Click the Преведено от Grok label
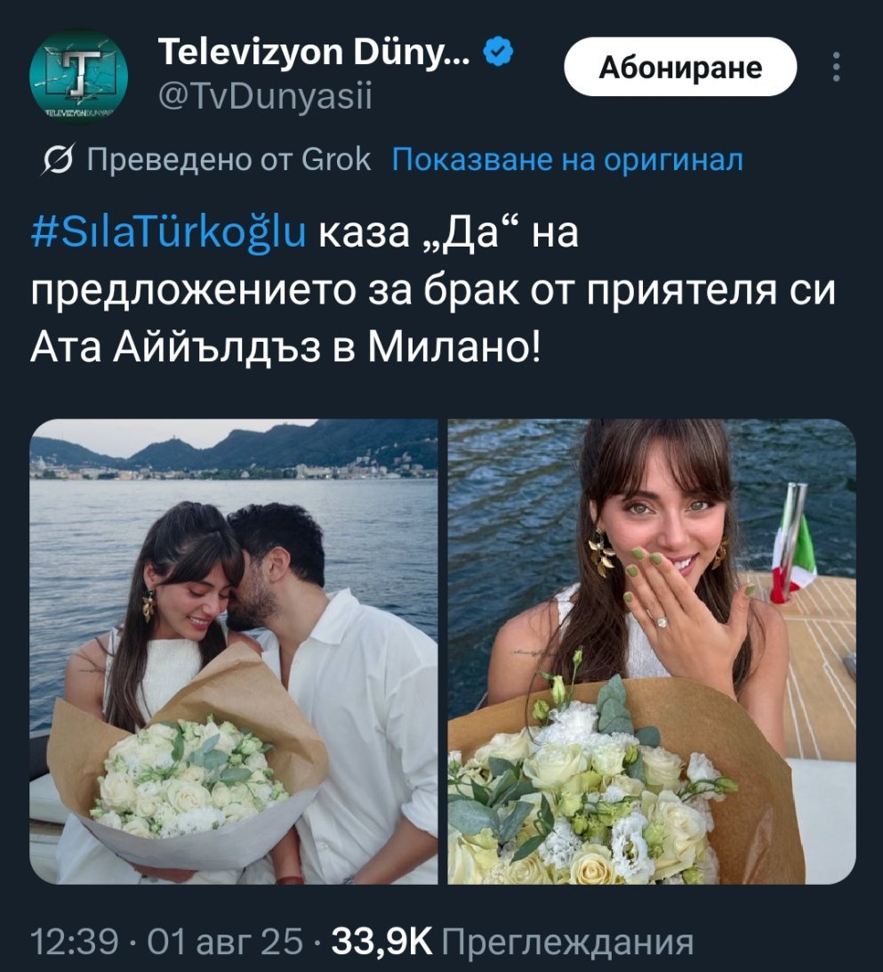Screen dimensions: 883x972 (x=229, y=160)
